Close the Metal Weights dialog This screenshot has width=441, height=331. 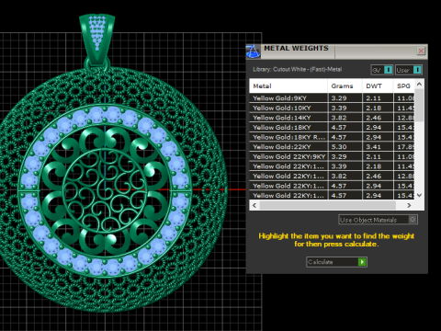421,51
